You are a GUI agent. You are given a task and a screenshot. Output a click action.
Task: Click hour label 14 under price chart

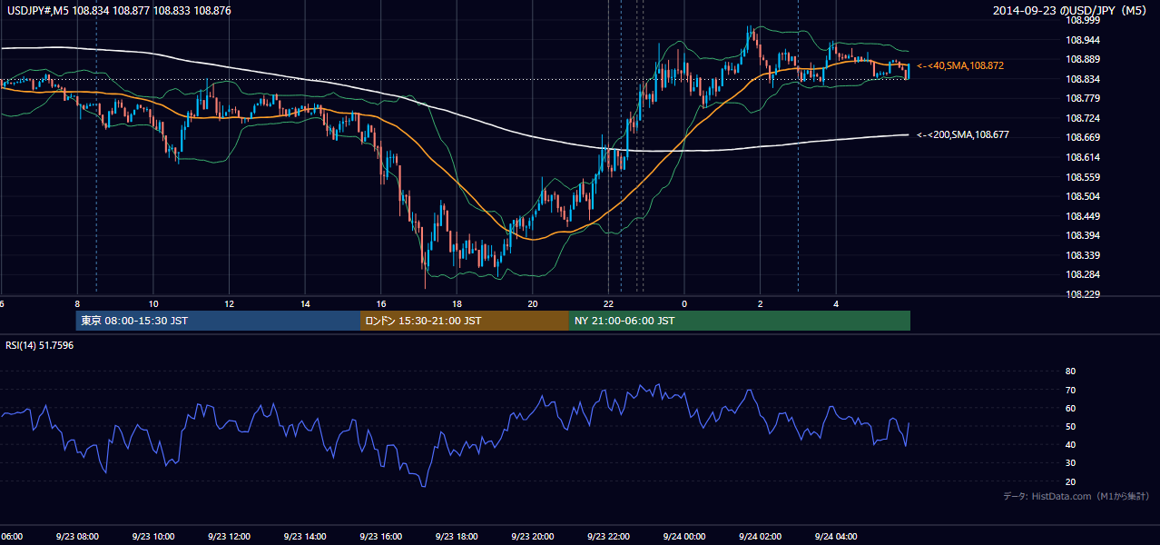305,303
